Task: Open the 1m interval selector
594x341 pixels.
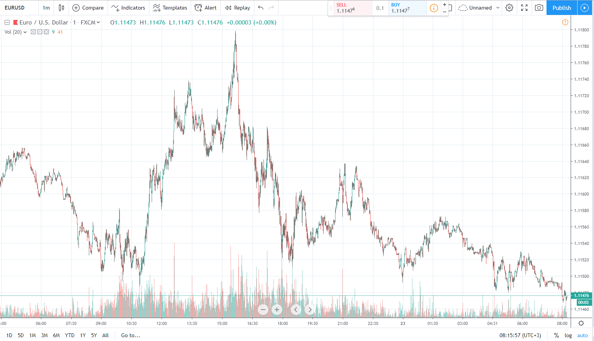Action: pos(46,8)
